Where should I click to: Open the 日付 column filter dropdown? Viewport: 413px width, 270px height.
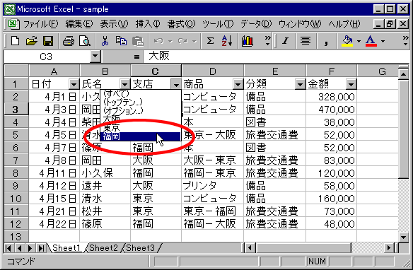pos(74,84)
